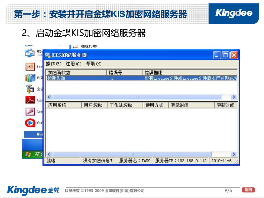Click the Kingdee logo in the header
The height and width of the screenshot is (198, 264).
(234, 13)
